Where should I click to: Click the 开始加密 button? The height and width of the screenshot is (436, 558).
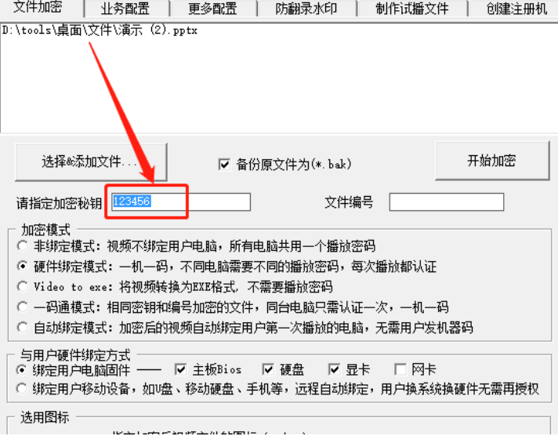[492, 161]
